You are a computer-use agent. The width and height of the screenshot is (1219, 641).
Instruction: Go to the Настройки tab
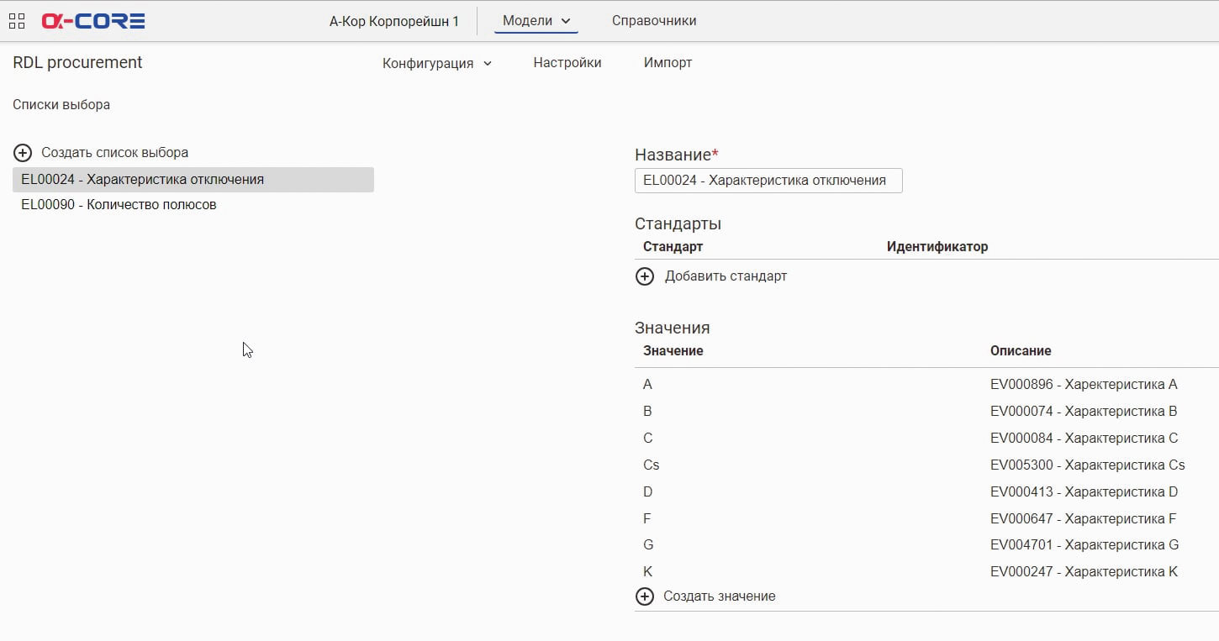[x=567, y=63]
